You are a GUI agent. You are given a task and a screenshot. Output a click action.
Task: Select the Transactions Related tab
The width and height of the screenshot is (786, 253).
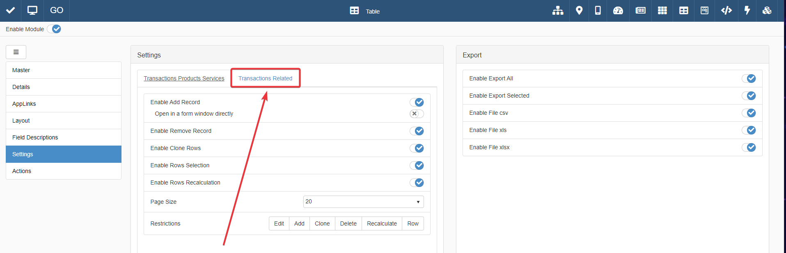[265, 78]
